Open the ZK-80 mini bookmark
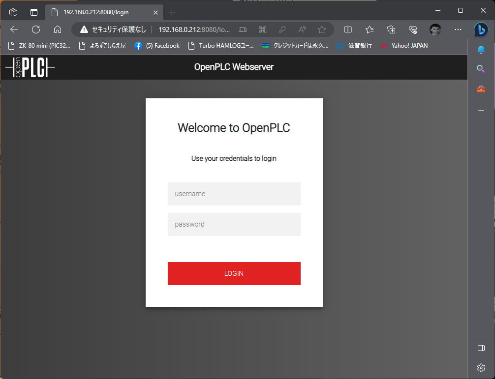This screenshot has width=495, height=379. [39, 46]
